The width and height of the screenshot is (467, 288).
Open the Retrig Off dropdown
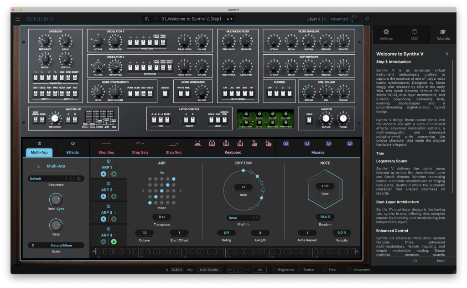click(226, 233)
